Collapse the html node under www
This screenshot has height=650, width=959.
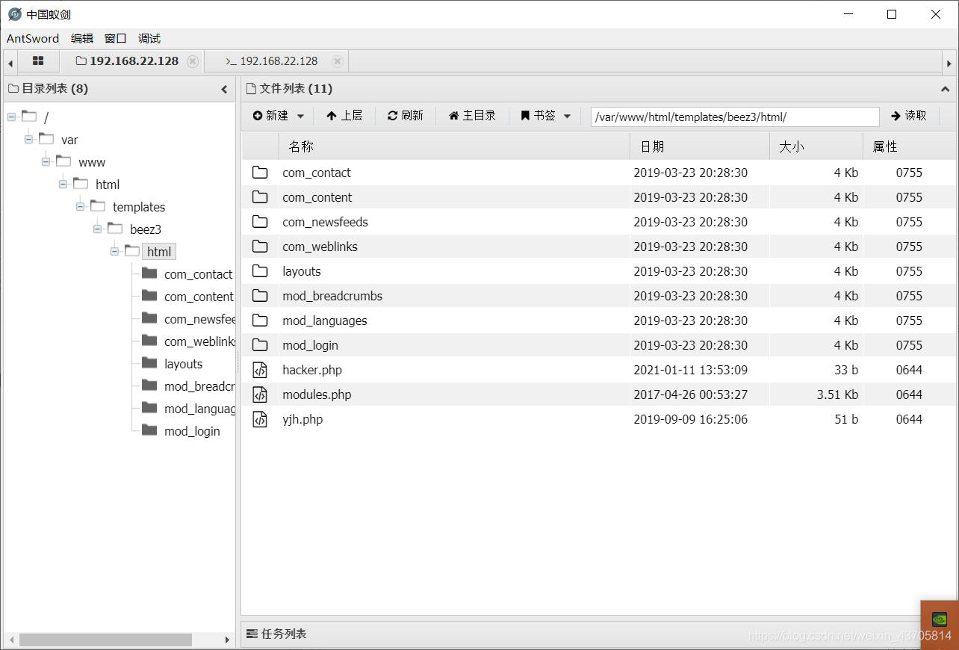coord(63,185)
